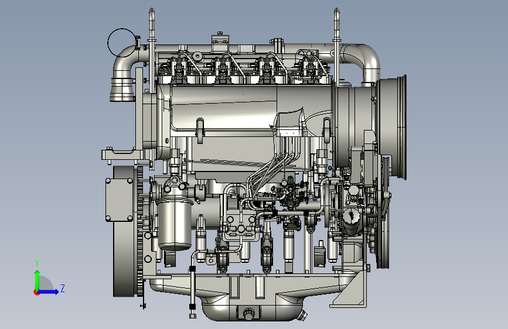Select the drain plug on oil pan bottom
Screen dimensions: 508x329
click(248, 314)
